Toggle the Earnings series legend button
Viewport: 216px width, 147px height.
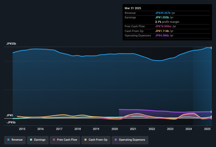tap(38, 140)
